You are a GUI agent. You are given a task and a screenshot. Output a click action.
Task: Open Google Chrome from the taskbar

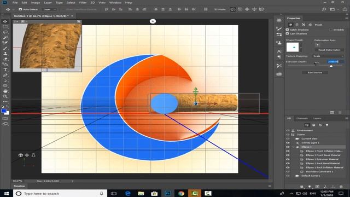(181, 193)
